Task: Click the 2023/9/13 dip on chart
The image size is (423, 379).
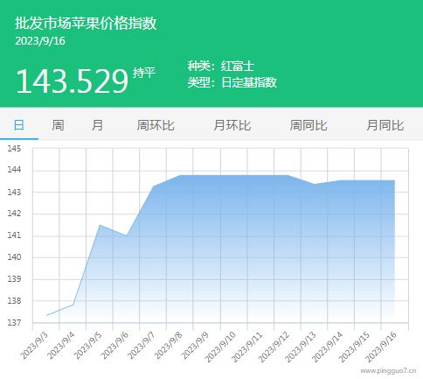Action: pyautogui.click(x=314, y=184)
